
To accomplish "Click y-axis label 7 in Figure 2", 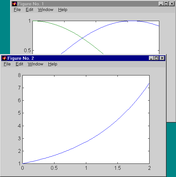I will 19,88.
